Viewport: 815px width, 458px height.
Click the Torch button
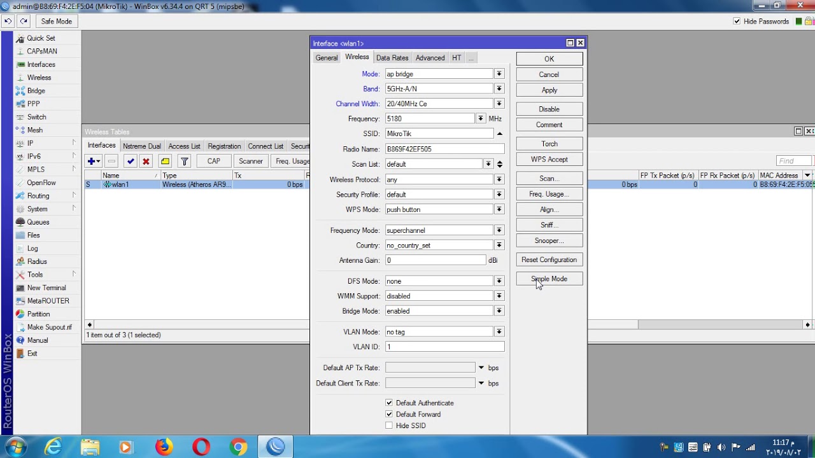[x=549, y=144]
